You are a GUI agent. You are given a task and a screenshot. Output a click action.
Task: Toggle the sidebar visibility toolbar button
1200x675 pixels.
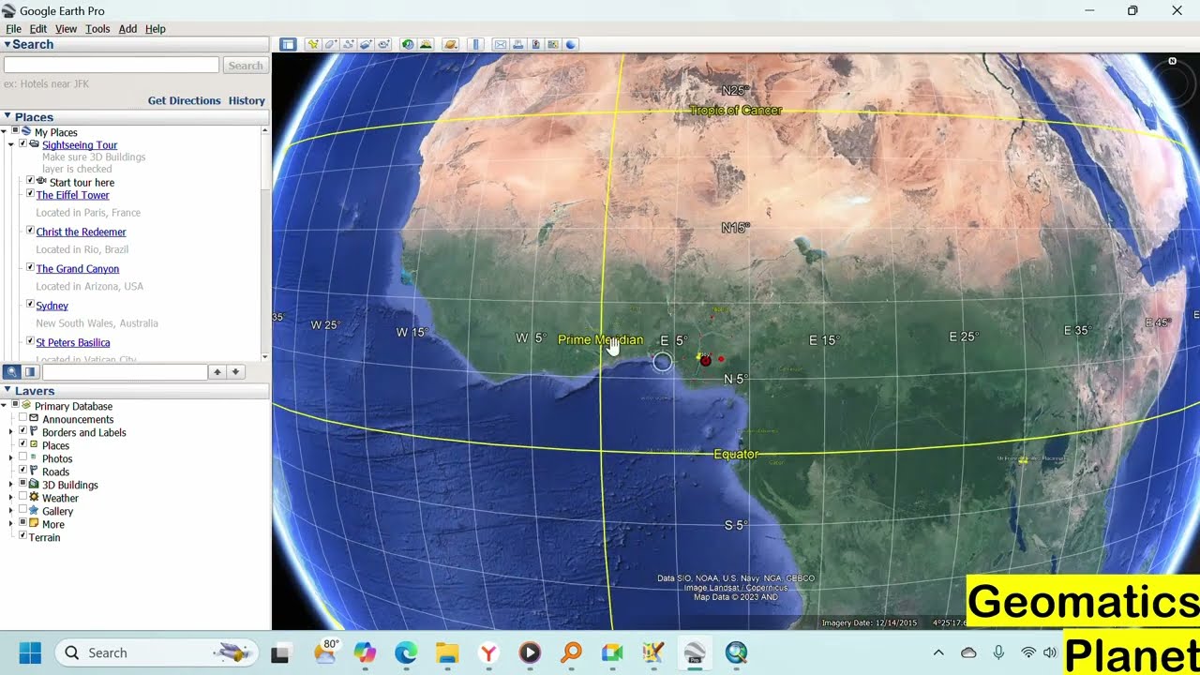288,44
